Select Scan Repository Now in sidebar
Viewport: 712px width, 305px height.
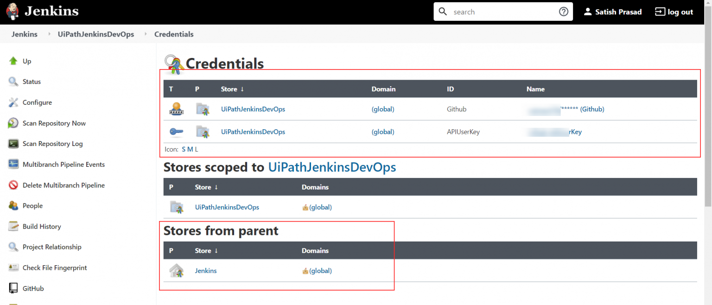coord(54,123)
